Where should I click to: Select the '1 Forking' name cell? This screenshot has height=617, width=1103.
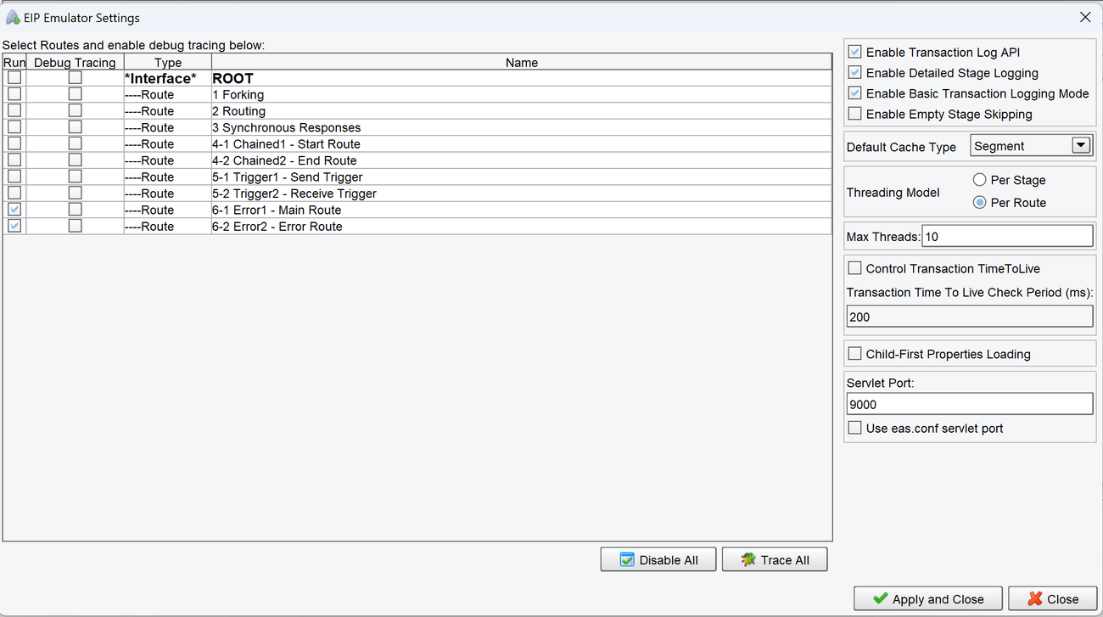click(x=522, y=94)
